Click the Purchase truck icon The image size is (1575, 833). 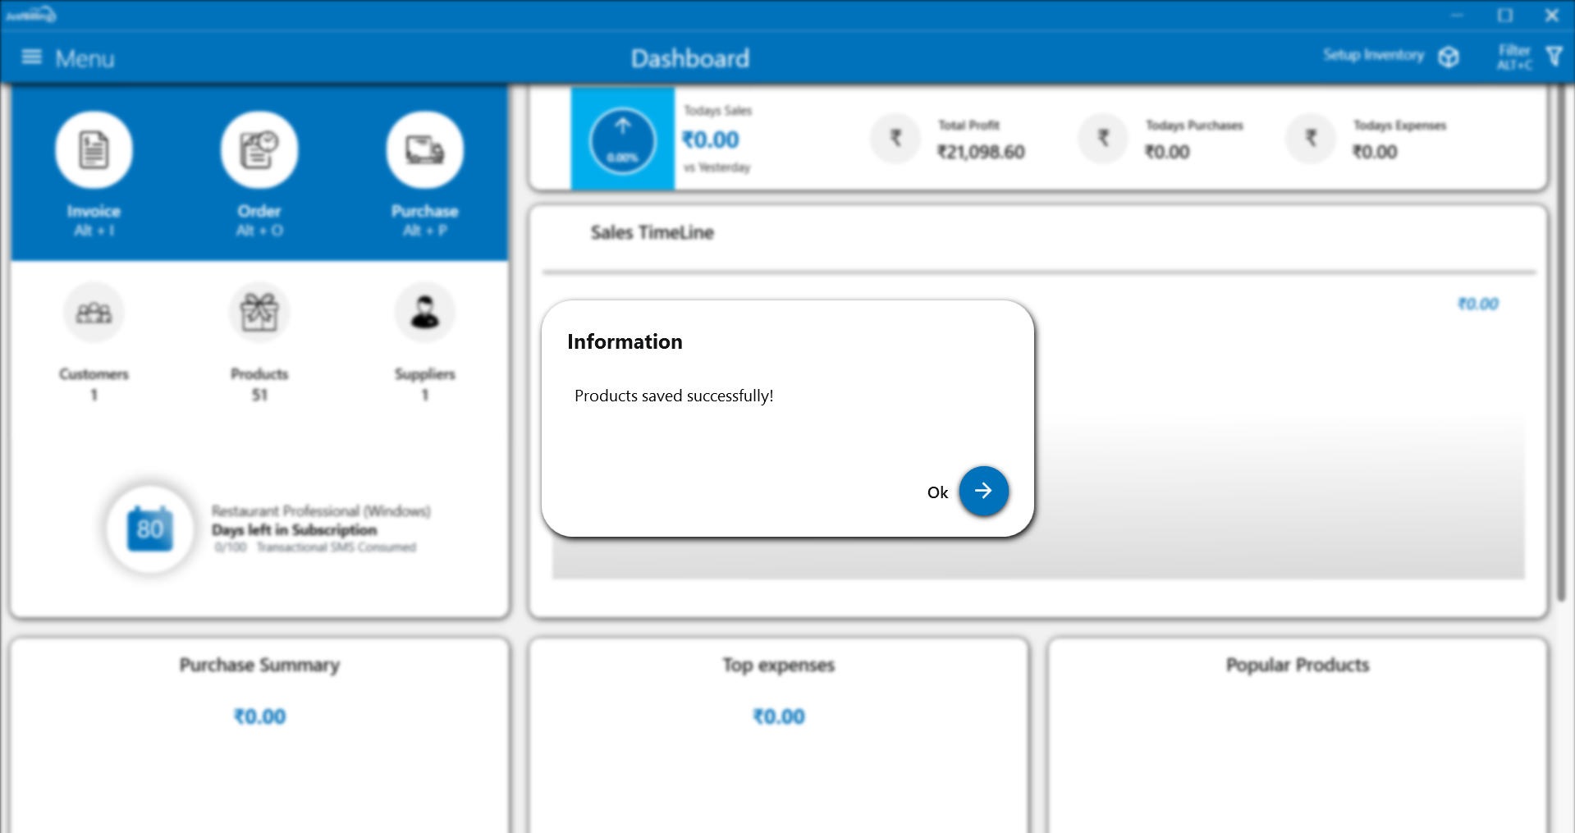coord(424,150)
